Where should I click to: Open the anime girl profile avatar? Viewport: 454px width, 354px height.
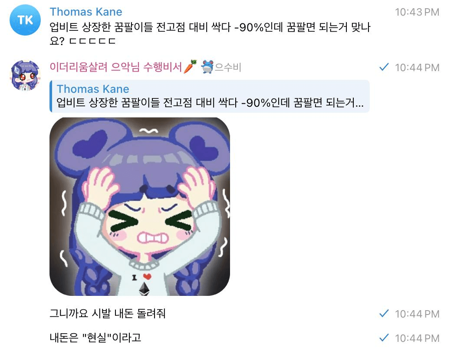click(x=25, y=75)
